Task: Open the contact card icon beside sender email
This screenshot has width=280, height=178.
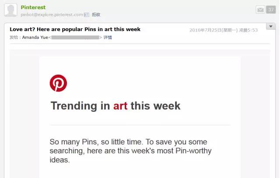Action: pyautogui.click(x=87, y=15)
